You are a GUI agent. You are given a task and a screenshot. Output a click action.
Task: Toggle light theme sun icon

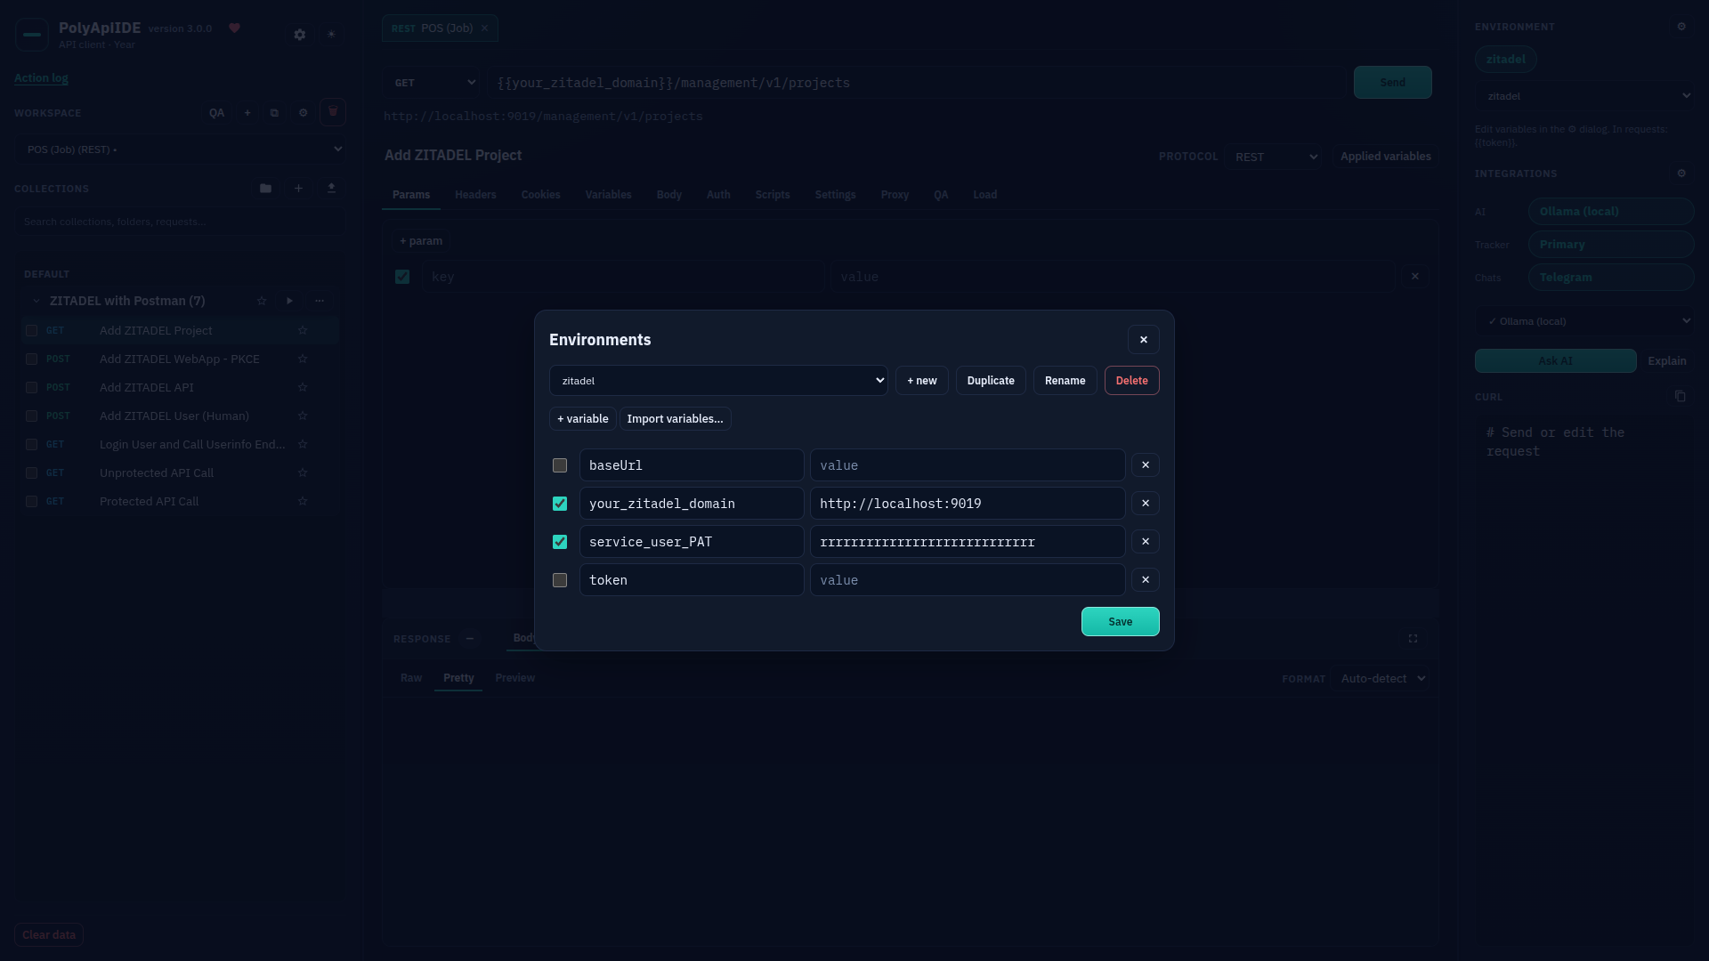[x=331, y=35]
